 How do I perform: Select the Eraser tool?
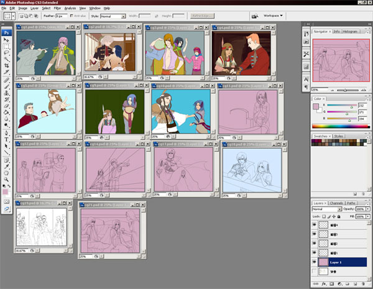pyautogui.click(x=6, y=106)
